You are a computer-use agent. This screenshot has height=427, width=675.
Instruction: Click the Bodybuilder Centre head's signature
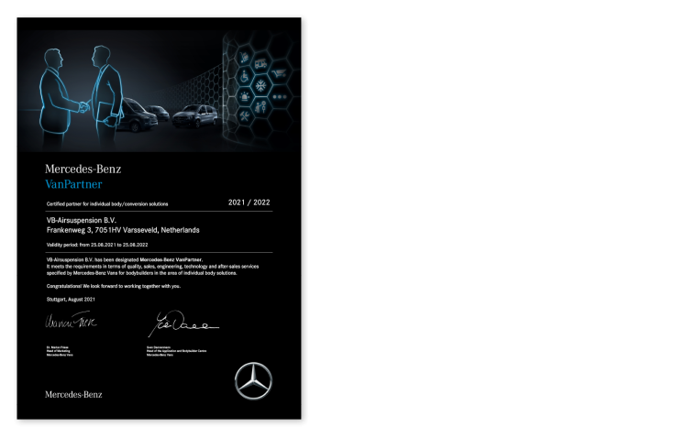(183, 323)
